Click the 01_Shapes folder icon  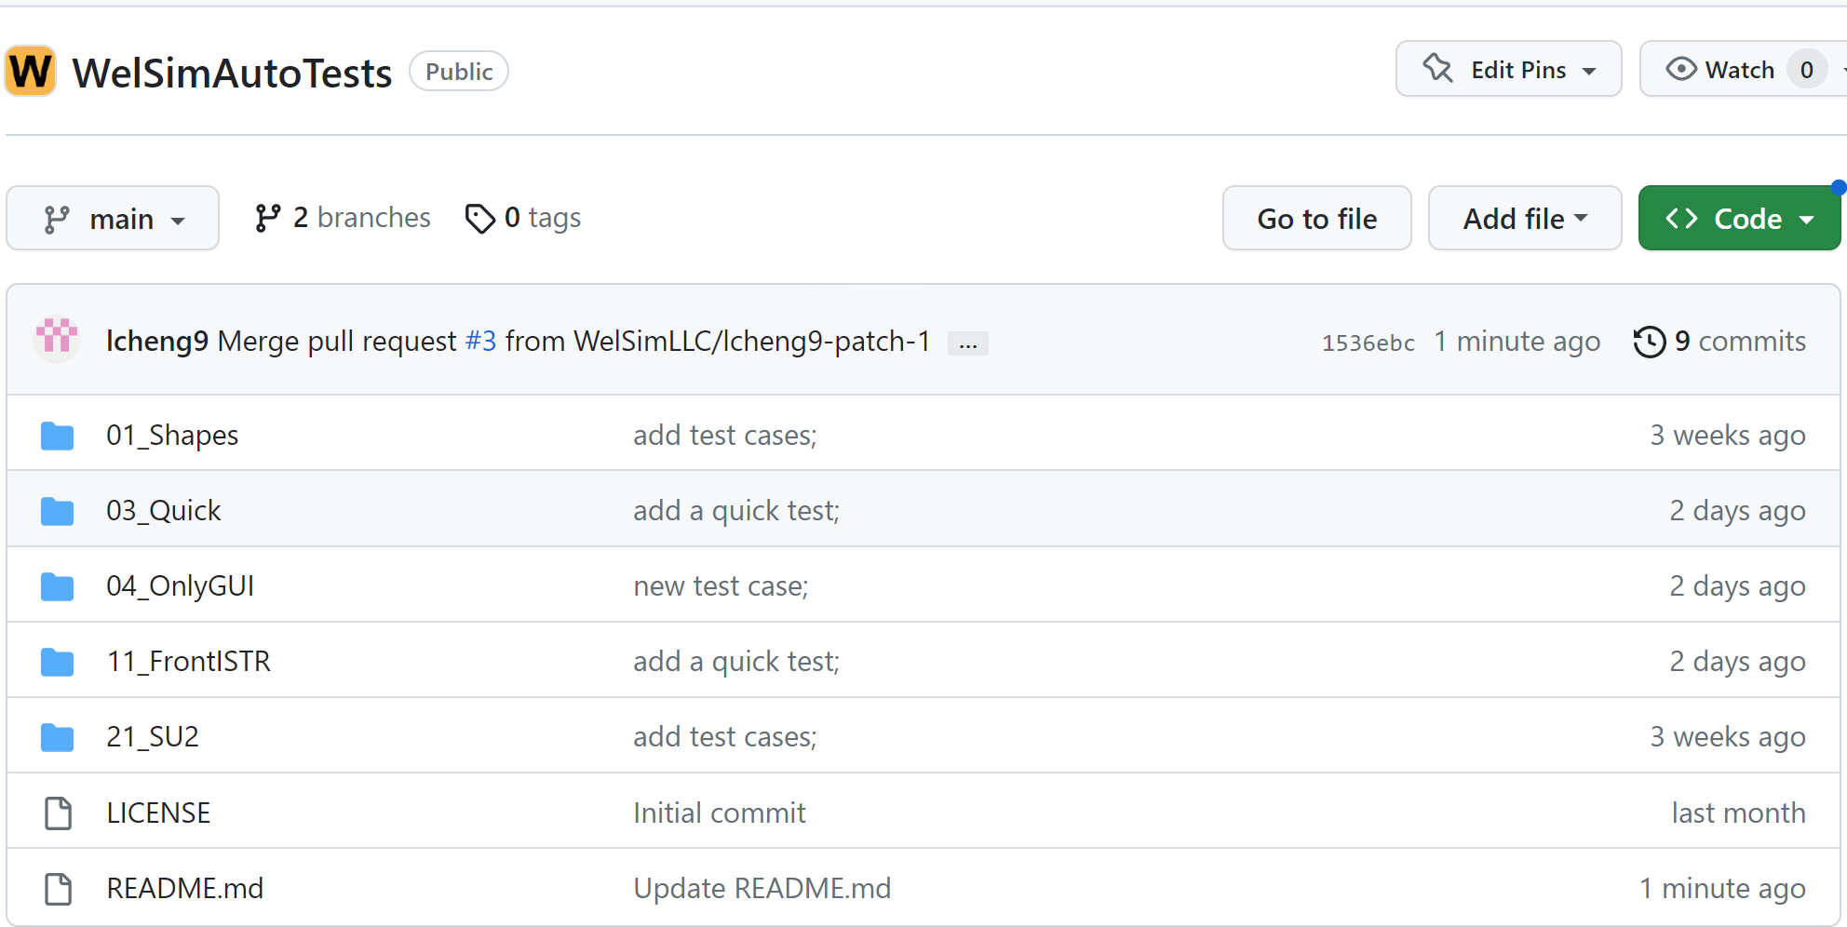click(58, 436)
